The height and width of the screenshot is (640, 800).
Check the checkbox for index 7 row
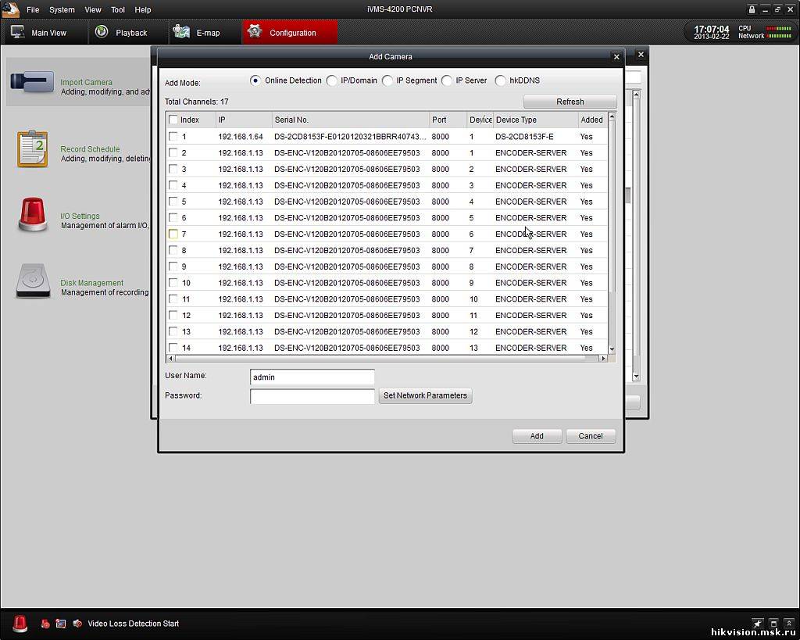[x=173, y=234]
